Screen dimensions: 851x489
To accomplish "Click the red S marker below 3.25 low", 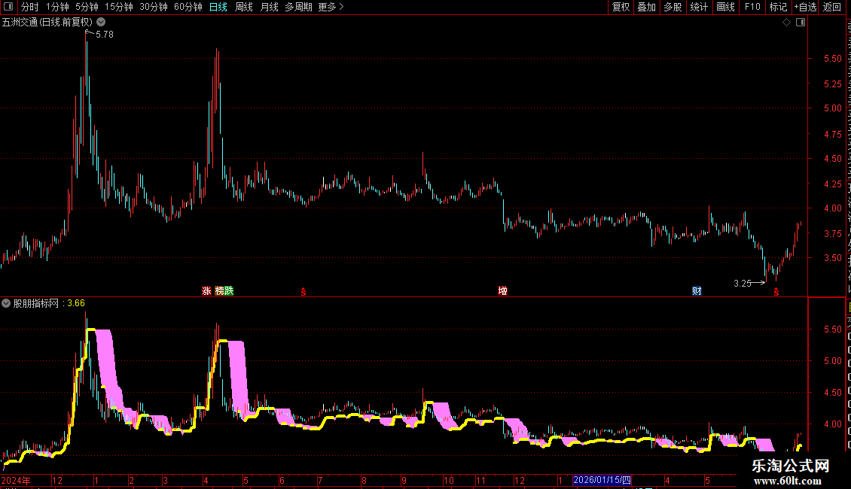I will click(776, 292).
